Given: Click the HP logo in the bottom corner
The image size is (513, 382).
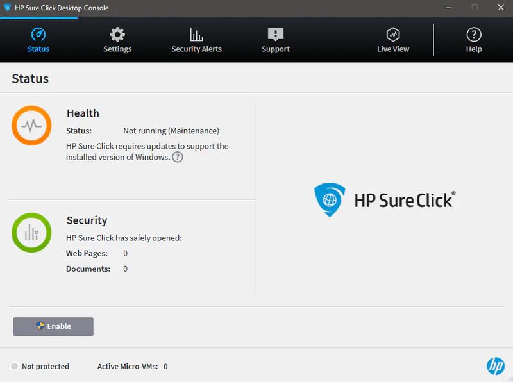Looking at the screenshot, I should [496, 366].
